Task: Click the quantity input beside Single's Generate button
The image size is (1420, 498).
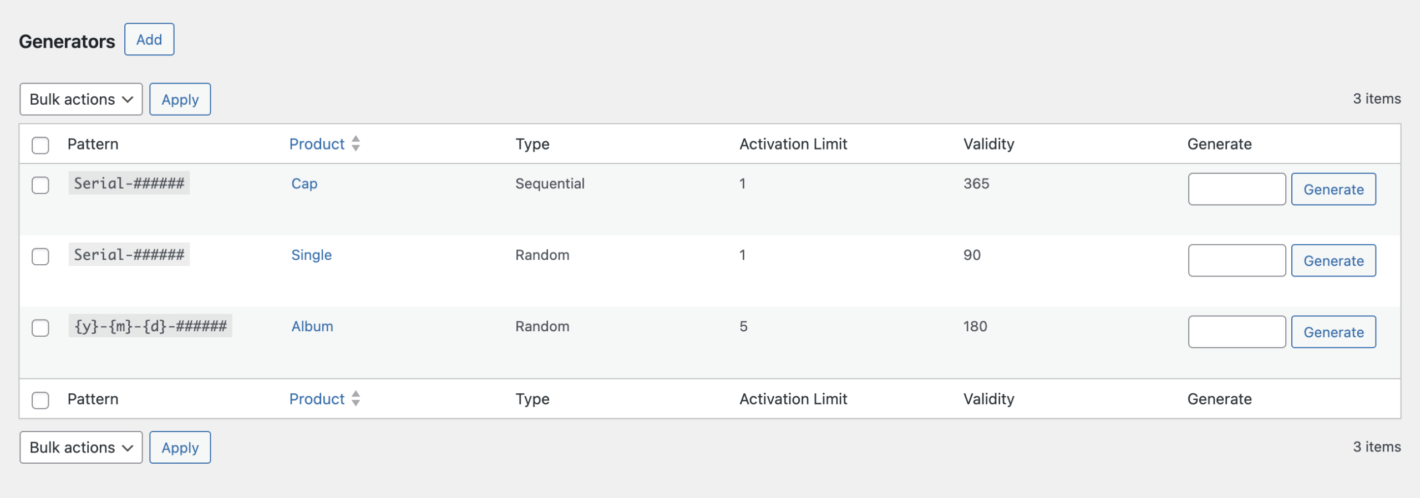Action: coord(1237,260)
